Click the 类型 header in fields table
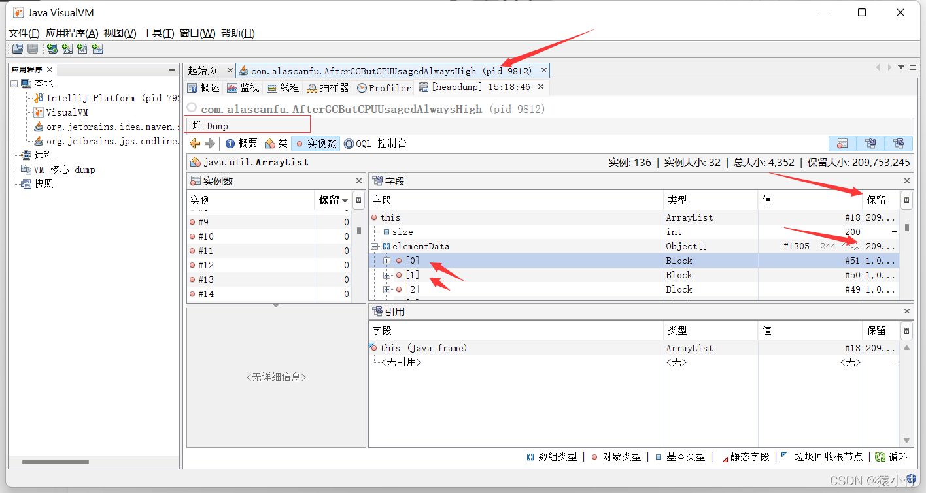 click(711, 200)
